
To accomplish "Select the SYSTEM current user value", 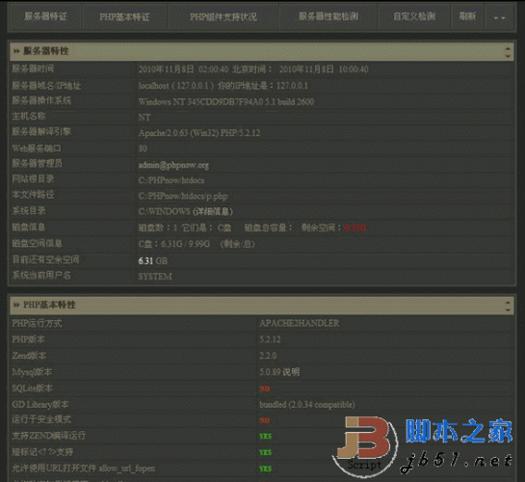I will coord(155,277).
